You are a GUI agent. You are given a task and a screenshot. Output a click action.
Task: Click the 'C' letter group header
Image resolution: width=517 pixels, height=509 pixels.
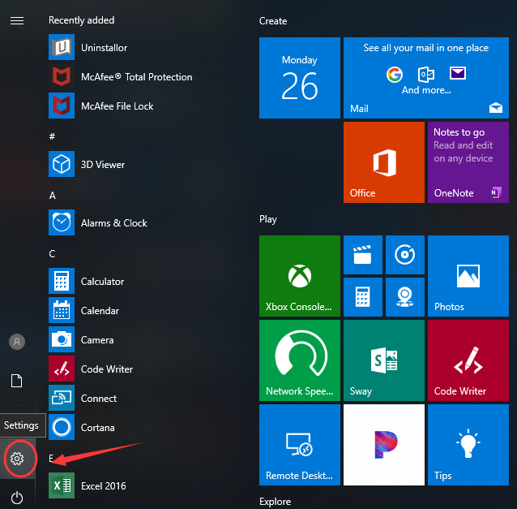(52, 253)
